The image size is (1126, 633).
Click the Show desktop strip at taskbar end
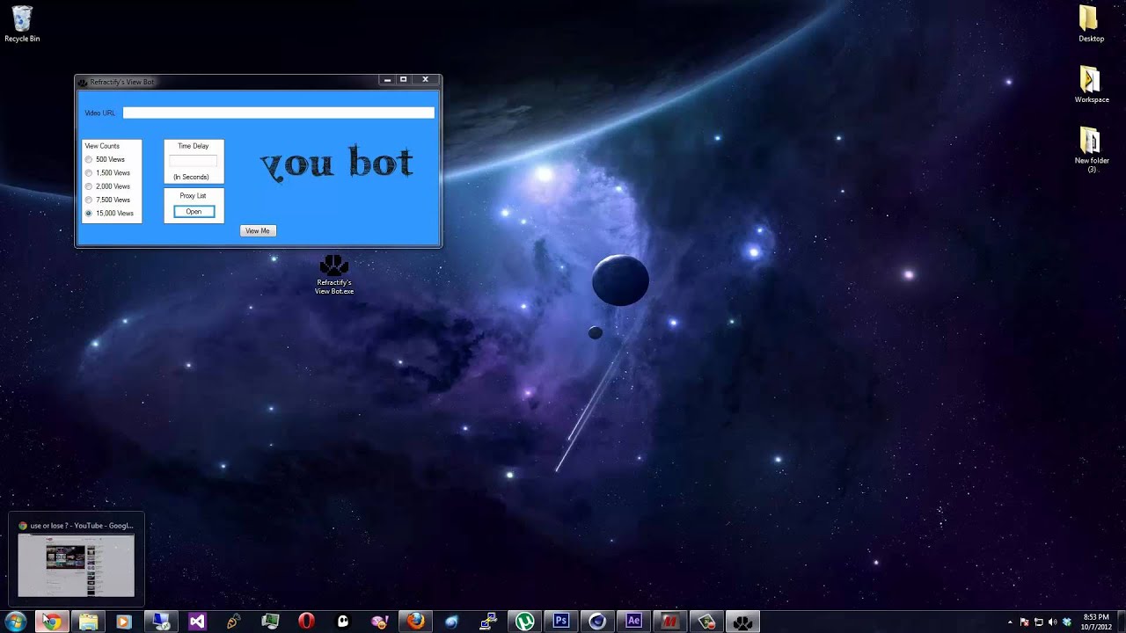pyautogui.click(x=1121, y=622)
